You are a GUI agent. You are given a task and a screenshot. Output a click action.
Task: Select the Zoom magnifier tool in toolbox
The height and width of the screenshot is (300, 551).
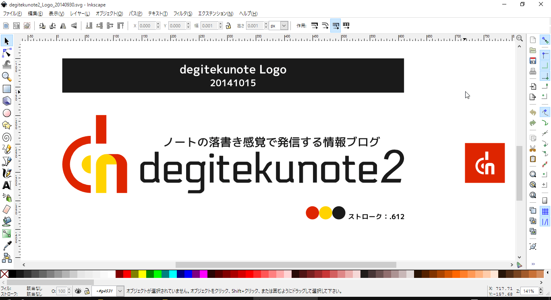click(7, 77)
